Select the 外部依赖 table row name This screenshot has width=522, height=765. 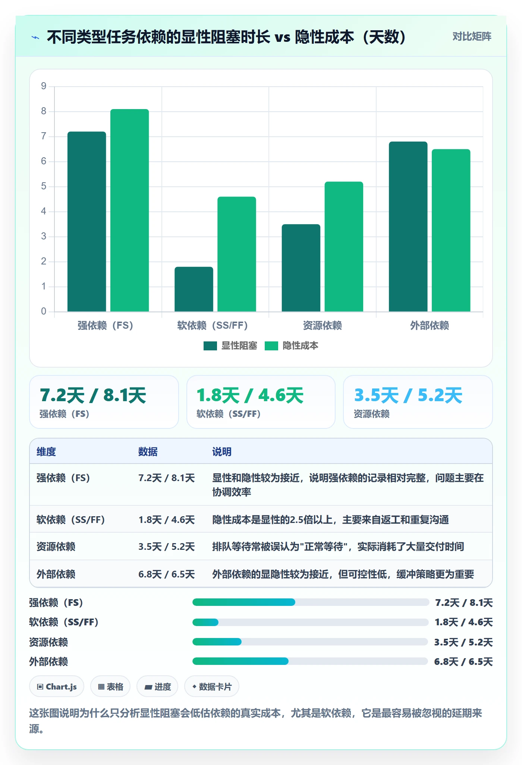[x=56, y=574]
